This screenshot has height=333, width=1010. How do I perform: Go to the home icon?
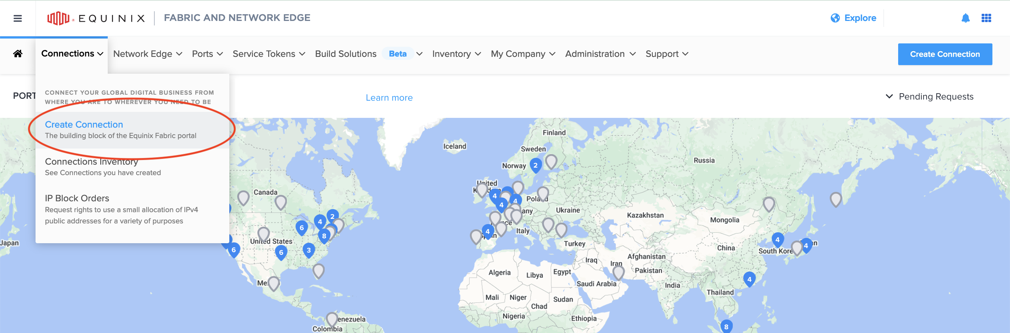(x=18, y=54)
